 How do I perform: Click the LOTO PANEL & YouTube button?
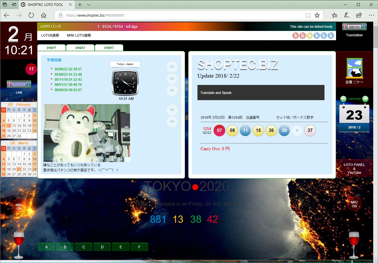[354, 168]
